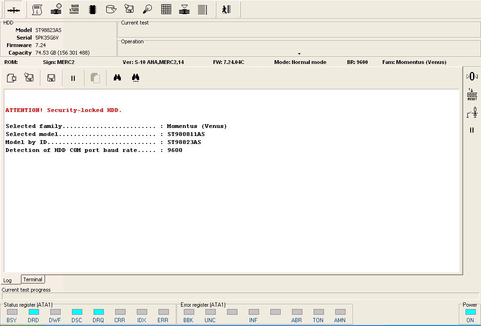Click the greyed copy pages icon
This screenshot has width=481, height=326.
click(x=95, y=78)
